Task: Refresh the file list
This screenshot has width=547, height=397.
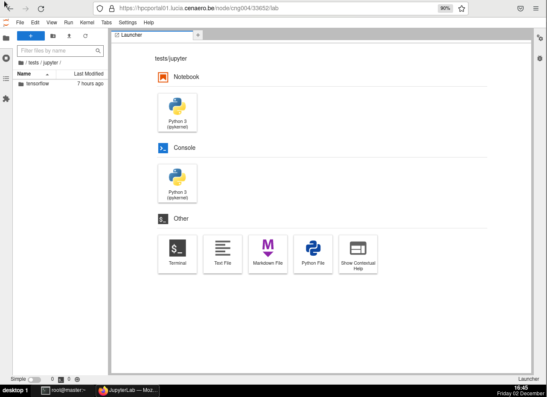Action: pos(85,36)
